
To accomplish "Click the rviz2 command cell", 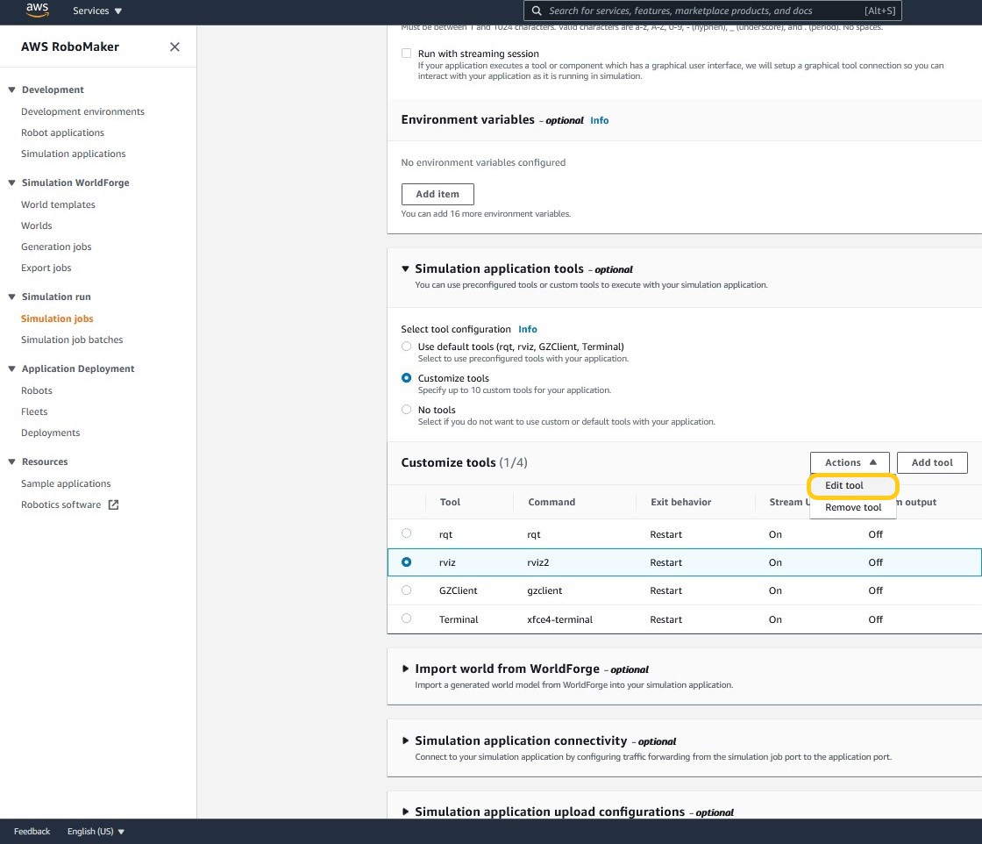I will tap(538, 562).
